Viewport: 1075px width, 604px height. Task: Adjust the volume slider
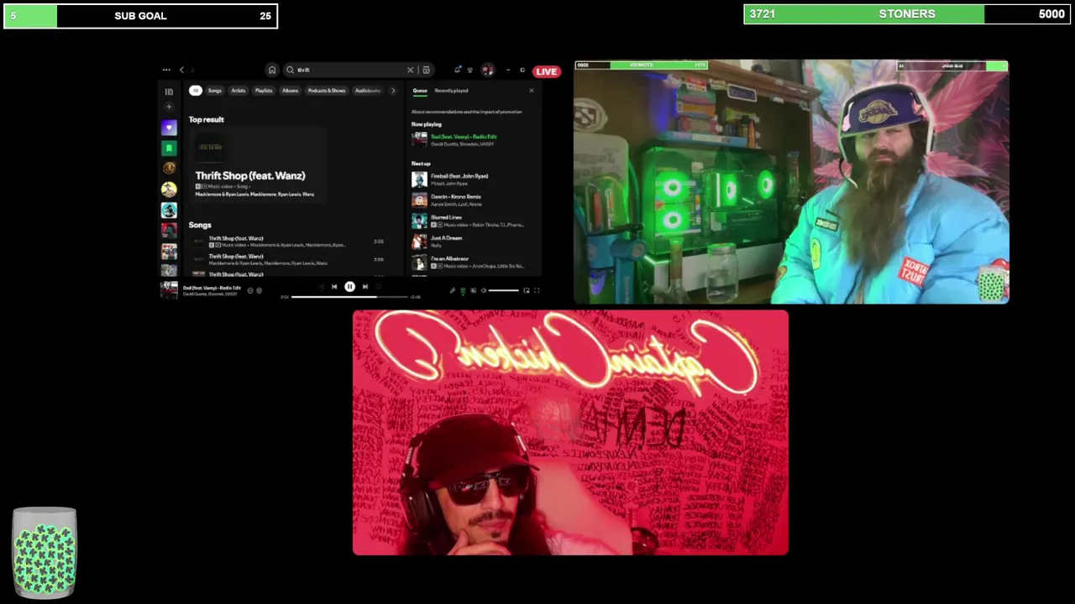click(504, 290)
